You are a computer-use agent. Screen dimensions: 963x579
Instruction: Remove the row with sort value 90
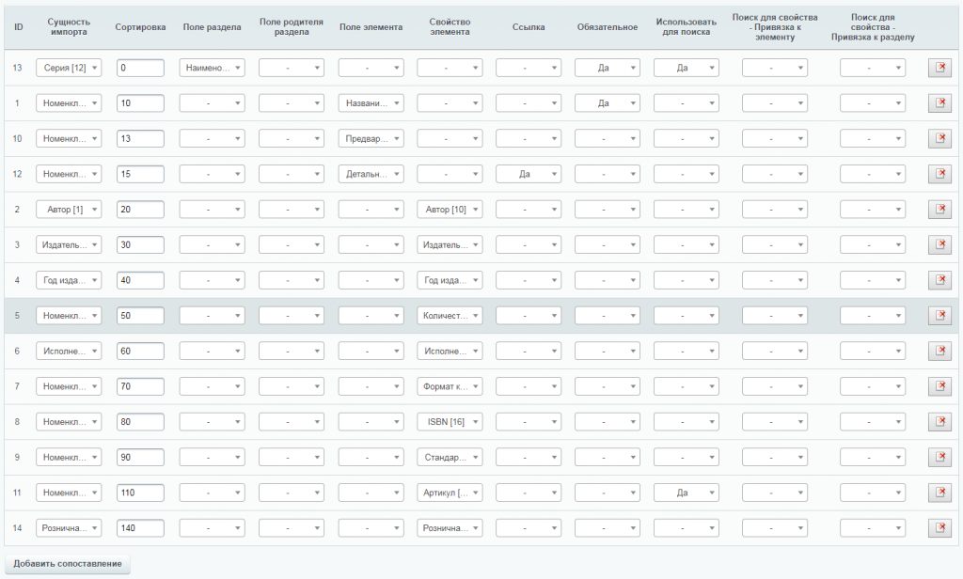pyautogui.click(x=939, y=458)
